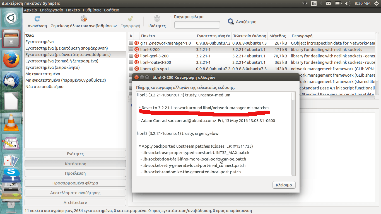Open the Ρυθμίσεις menu
Image resolution: width=381 pixels, height=214 pixels.
[x=92, y=10]
